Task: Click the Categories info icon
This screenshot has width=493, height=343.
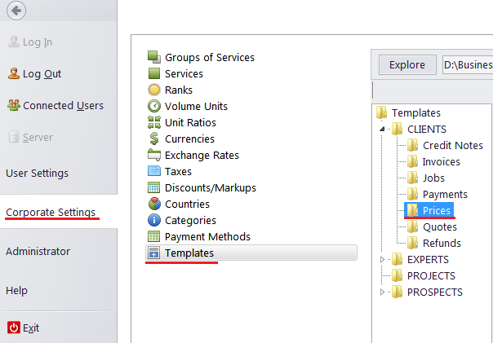Action: coord(154,220)
